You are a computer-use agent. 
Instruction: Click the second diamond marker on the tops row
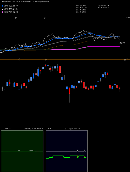coord(44,18)
